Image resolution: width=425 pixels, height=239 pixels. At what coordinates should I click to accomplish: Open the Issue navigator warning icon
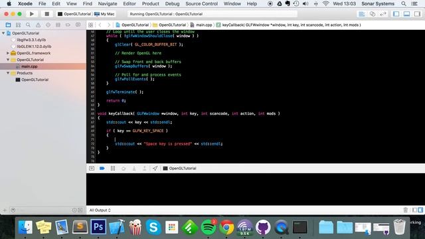coord(39,25)
